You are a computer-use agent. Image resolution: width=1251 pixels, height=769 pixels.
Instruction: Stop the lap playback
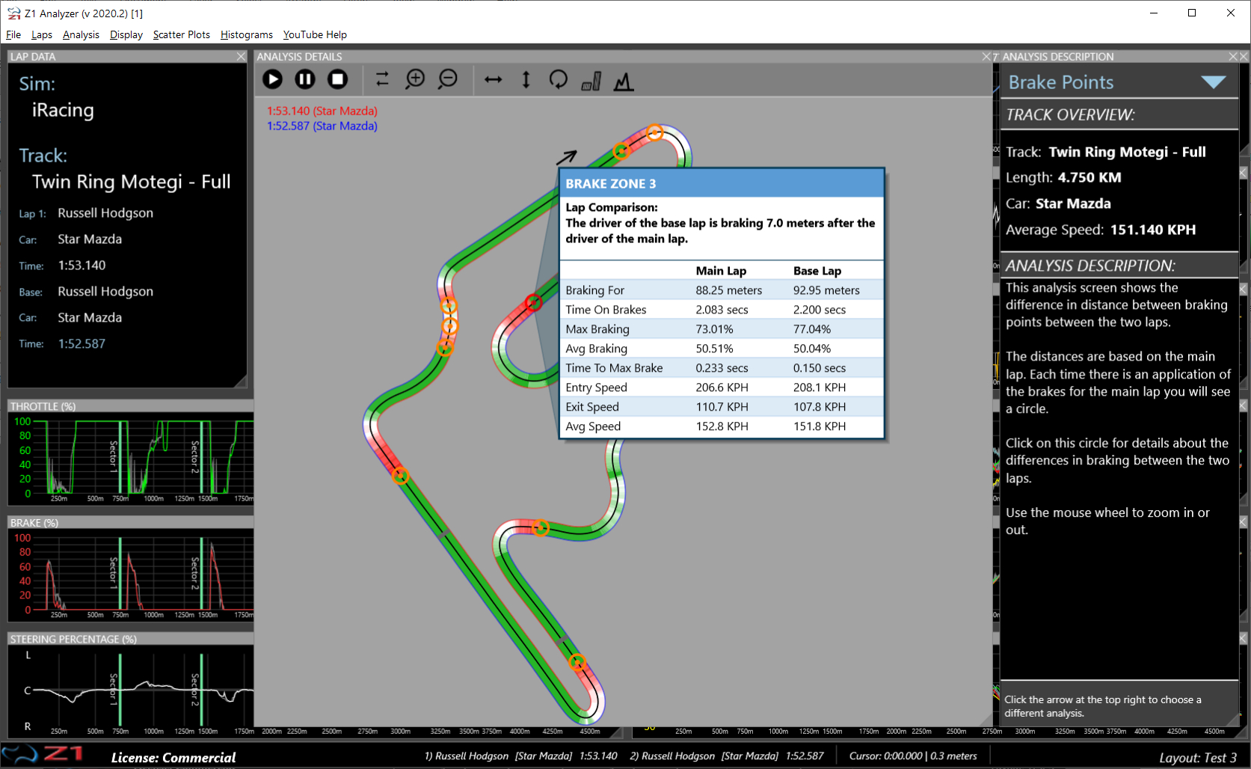338,79
